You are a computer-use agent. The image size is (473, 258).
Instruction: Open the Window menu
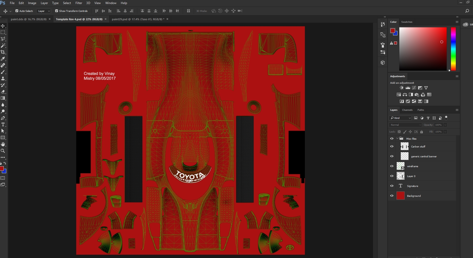click(x=111, y=3)
